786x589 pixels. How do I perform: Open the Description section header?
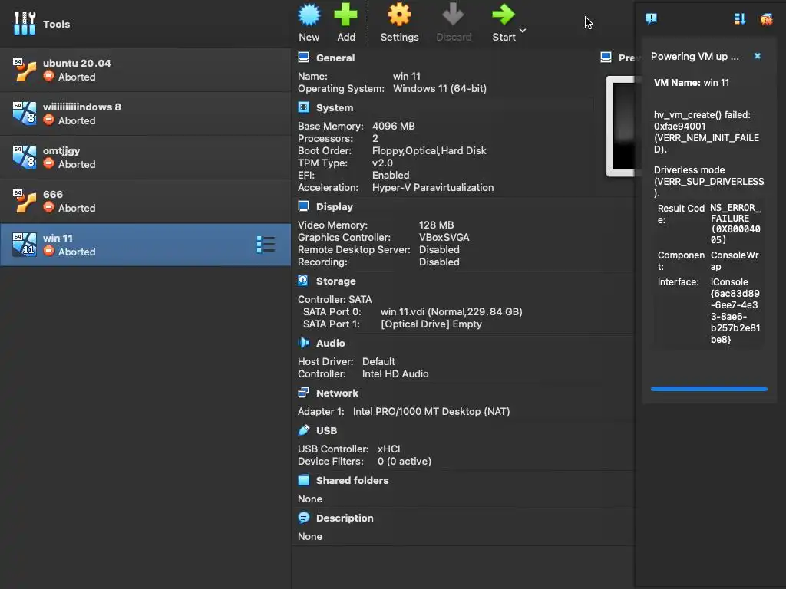[x=345, y=518]
